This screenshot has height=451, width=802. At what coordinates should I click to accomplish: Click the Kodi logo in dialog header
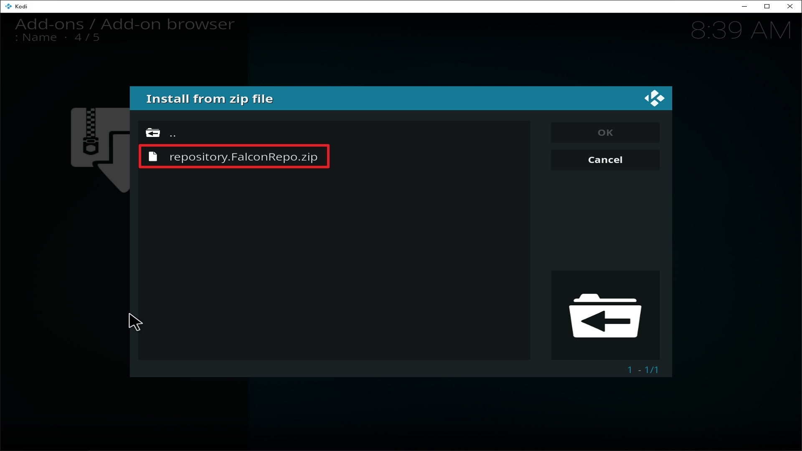[x=654, y=99]
